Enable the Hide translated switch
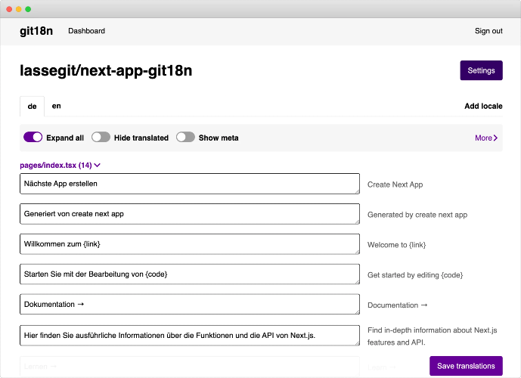521x378 pixels. pyautogui.click(x=101, y=138)
